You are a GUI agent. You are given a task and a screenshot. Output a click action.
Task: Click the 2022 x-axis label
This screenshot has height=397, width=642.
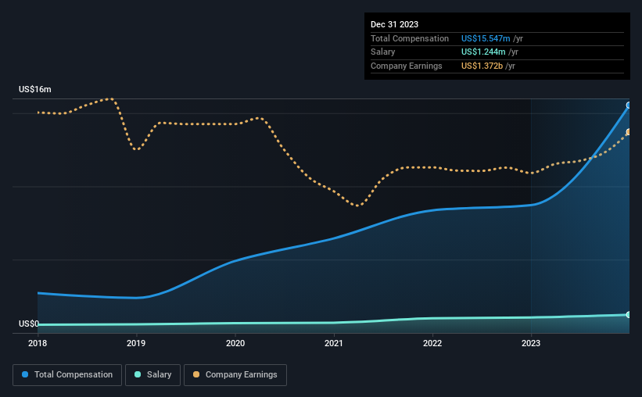click(x=432, y=343)
